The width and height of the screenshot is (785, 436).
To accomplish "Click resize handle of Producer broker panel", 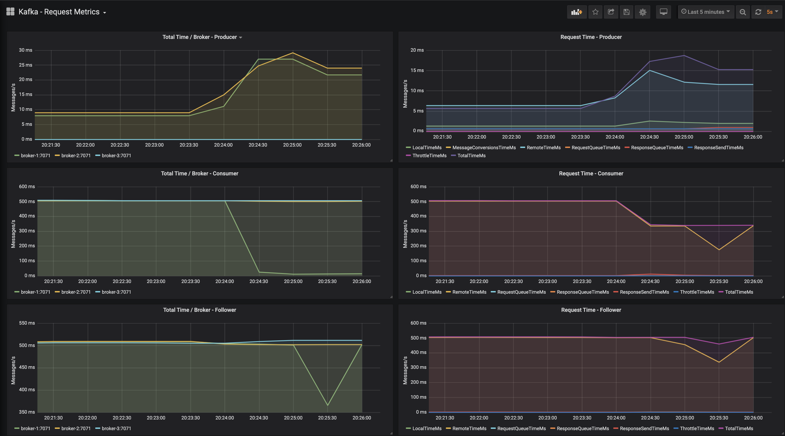I will (391, 160).
